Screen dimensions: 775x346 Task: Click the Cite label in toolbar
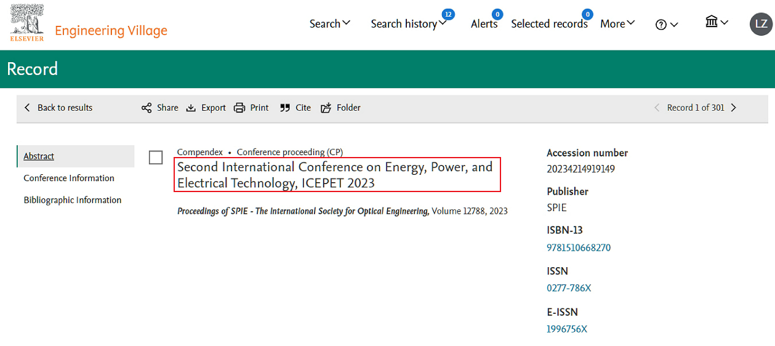(x=303, y=108)
